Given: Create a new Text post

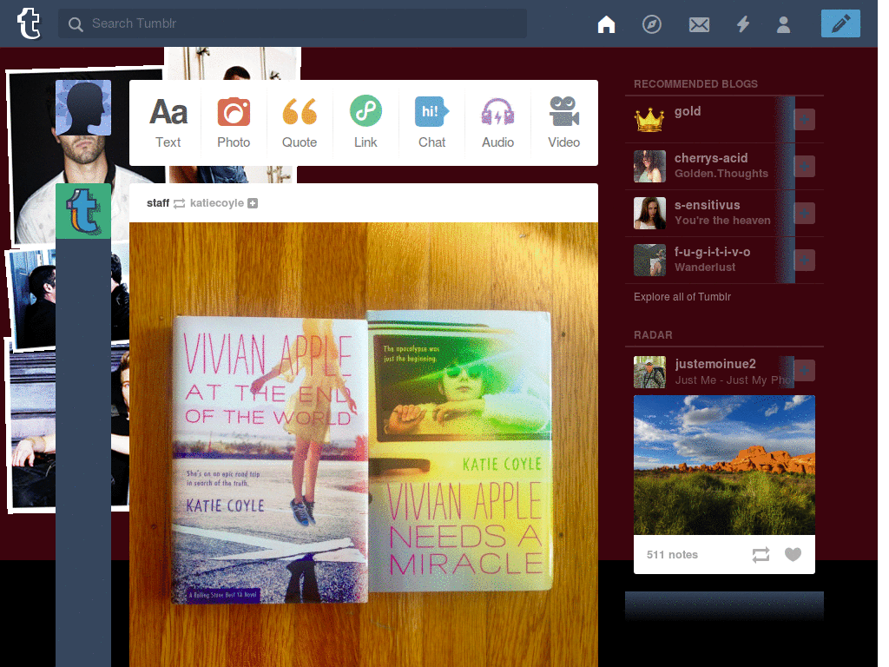Looking at the screenshot, I should click(168, 122).
